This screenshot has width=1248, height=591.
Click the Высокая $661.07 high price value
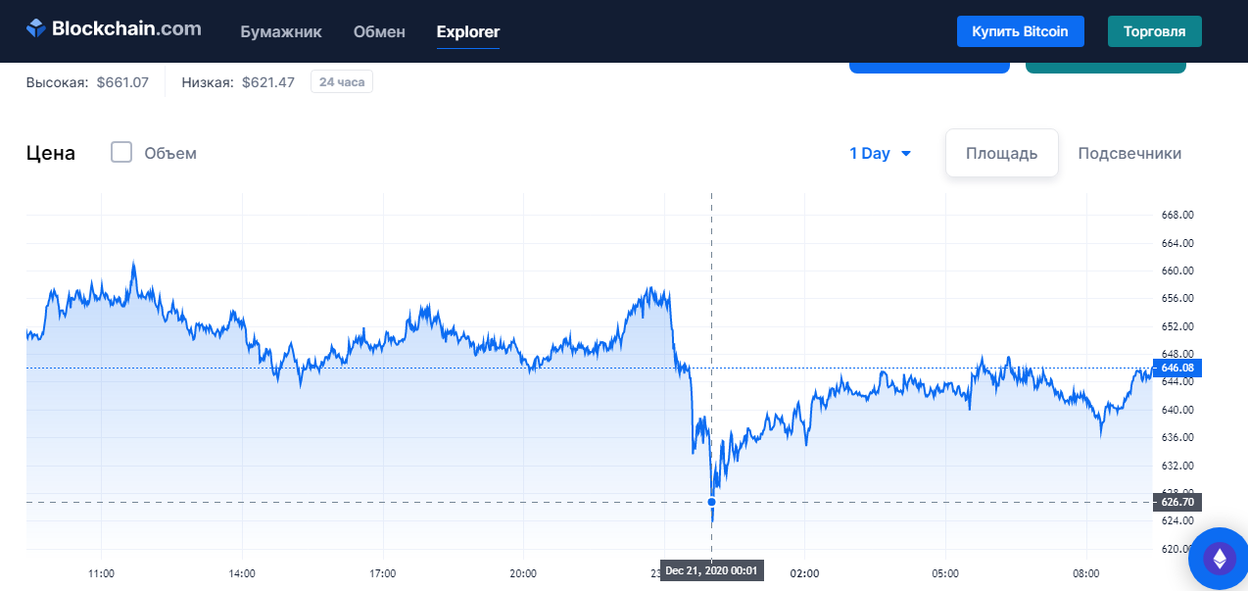point(122,82)
